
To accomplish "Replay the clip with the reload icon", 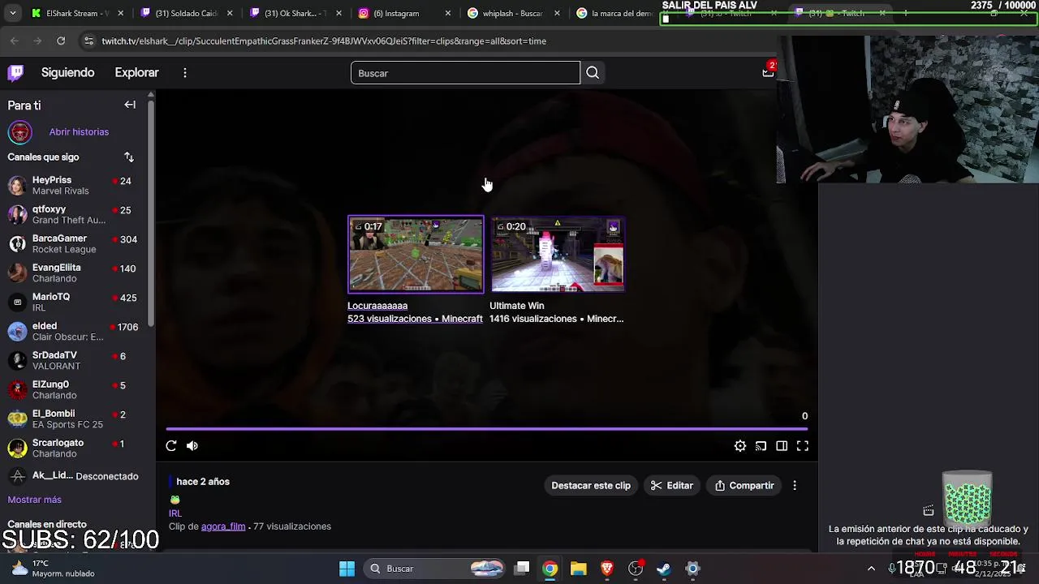I will pos(171,445).
